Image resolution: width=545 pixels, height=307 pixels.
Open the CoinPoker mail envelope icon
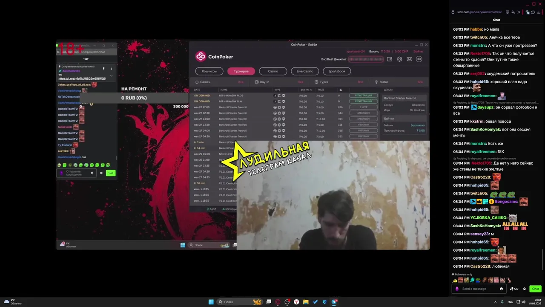tap(409, 59)
